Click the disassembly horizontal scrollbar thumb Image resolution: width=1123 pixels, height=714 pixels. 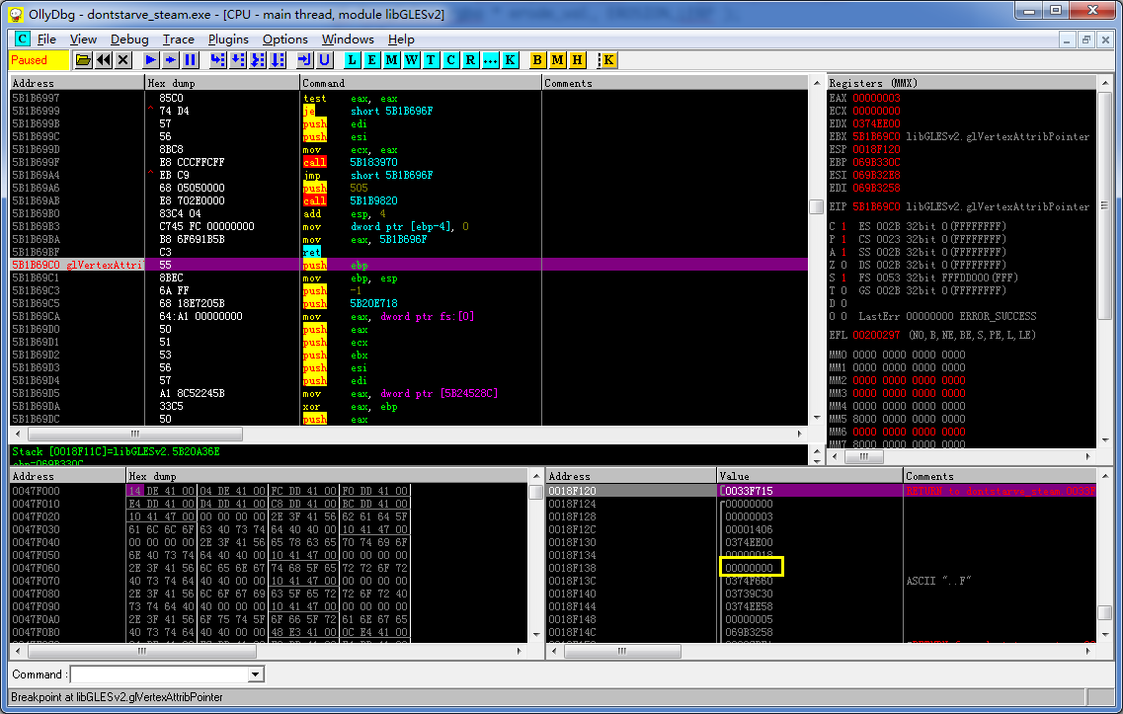(134, 434)
